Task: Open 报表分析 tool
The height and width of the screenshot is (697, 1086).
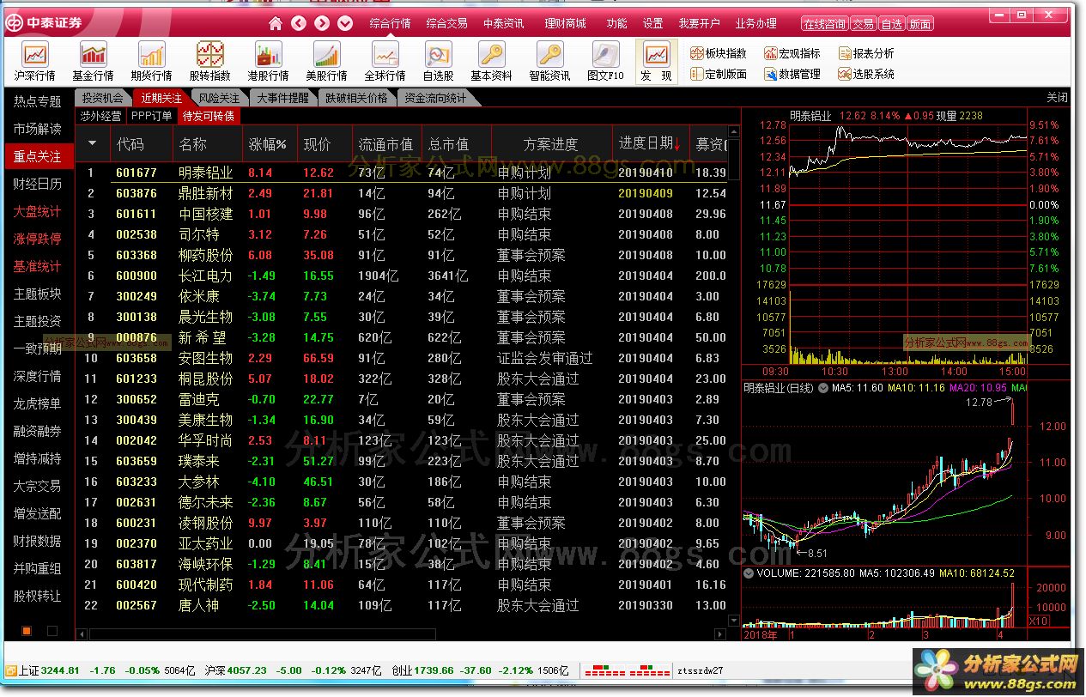Action: pyautogui.click(x=866, y=53)
